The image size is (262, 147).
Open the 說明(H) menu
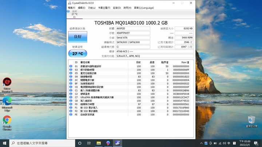[x=127, y=8]
